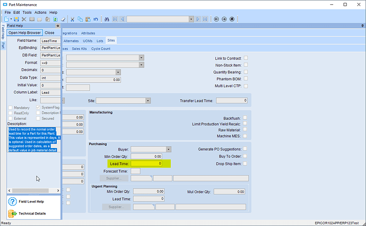Click the open book toolbar icon
Viewport: 366px width, 226px height.
pyautogui.click(x=32, y=19)
